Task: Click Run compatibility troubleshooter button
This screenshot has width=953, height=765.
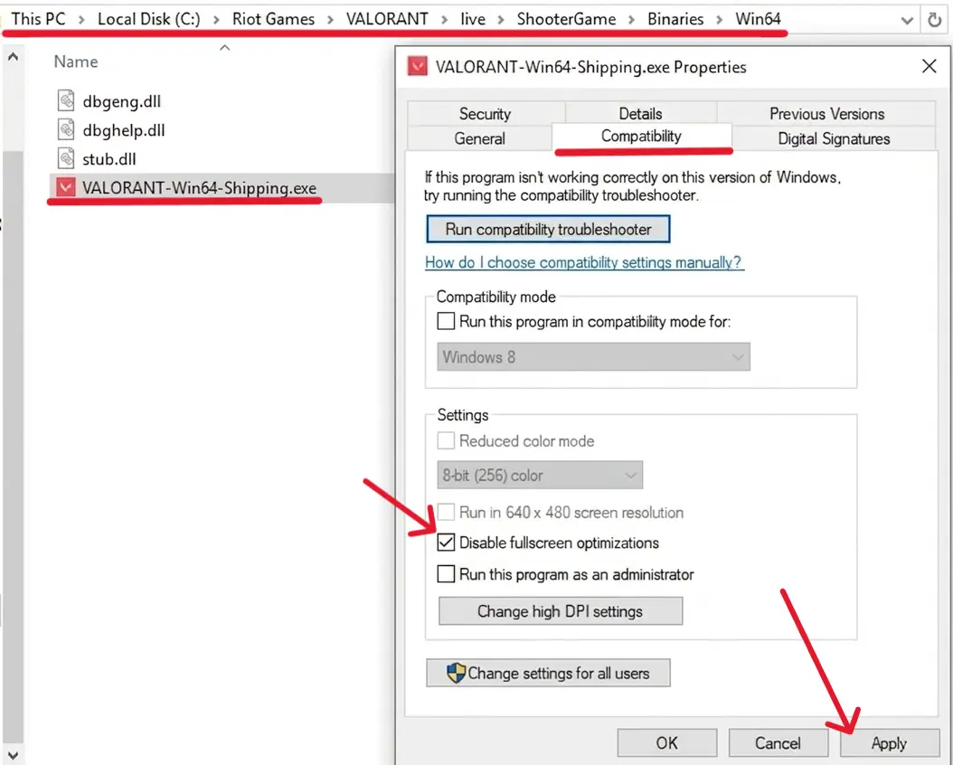Action: tap(548, 229)
